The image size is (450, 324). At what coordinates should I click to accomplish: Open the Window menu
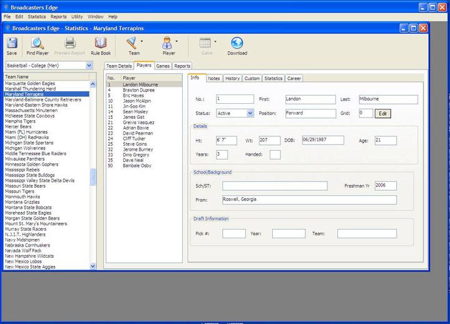pyautogui.click(x=96, y=17)
